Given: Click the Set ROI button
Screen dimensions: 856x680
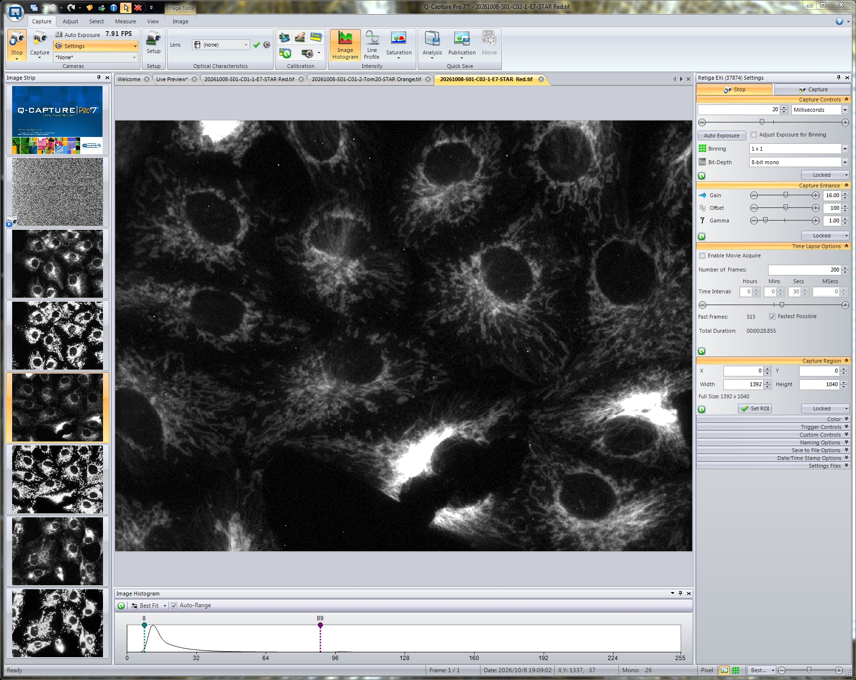Looking at the screenshot, I should click(755, 409).
